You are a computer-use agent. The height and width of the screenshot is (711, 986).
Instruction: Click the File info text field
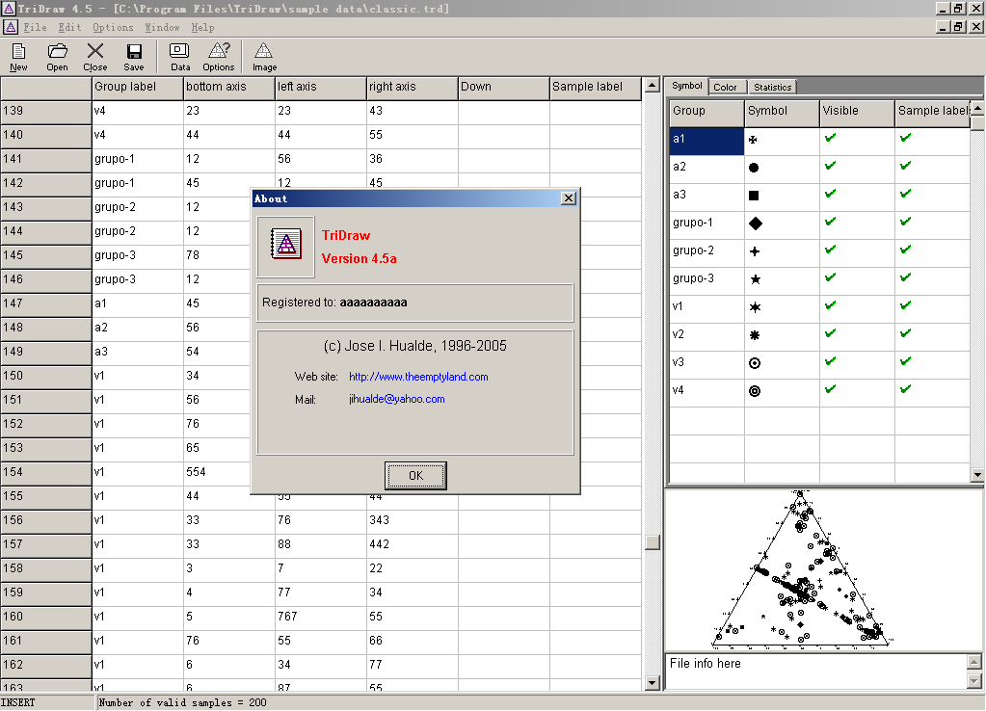816,671
